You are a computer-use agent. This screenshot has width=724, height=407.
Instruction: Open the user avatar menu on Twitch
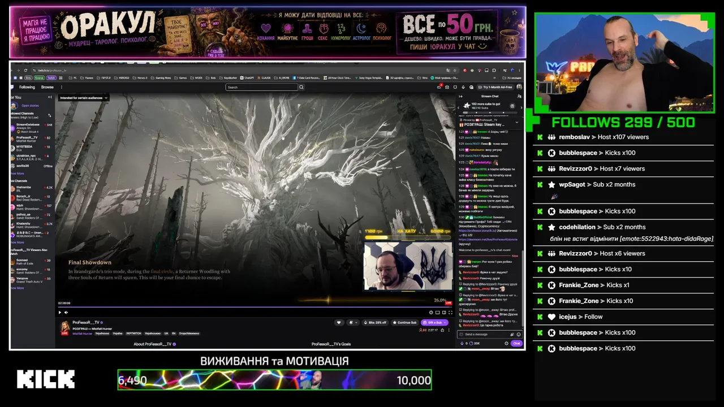(x=519, y=87)
